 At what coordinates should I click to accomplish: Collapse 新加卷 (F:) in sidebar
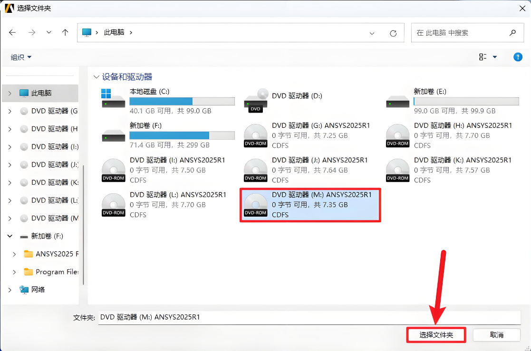[x=10, y=236]
